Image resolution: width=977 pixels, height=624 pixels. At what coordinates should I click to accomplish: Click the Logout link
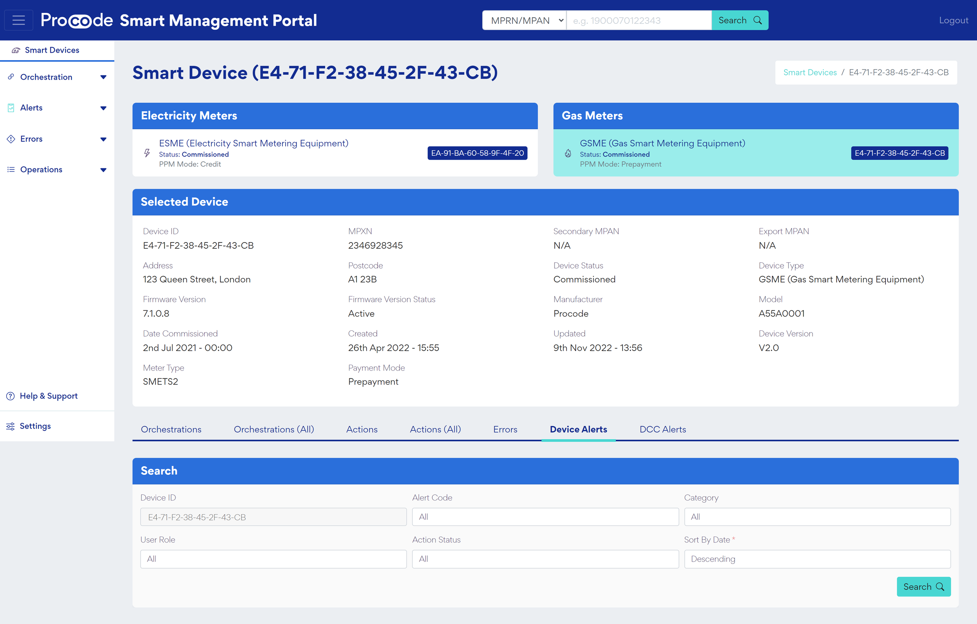[953, 20]
